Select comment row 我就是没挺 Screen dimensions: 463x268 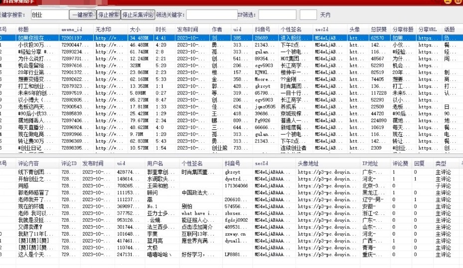(231, 220)
